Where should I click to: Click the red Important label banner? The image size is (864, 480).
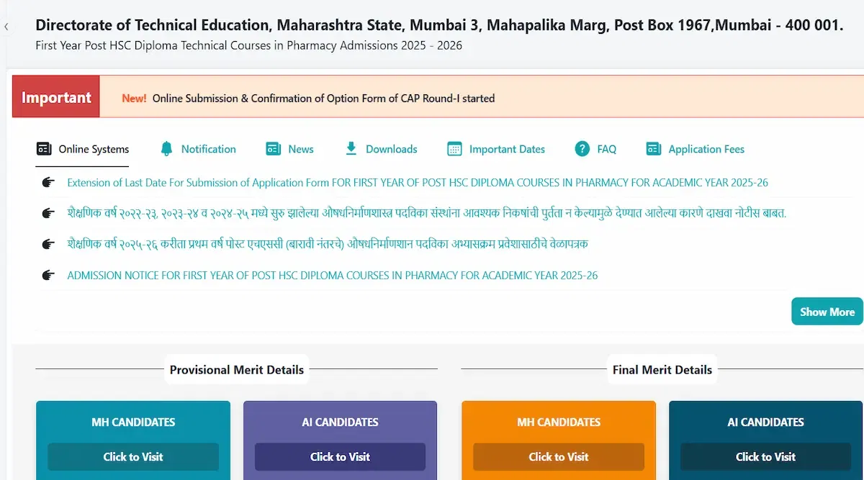(x=56, y=98)
